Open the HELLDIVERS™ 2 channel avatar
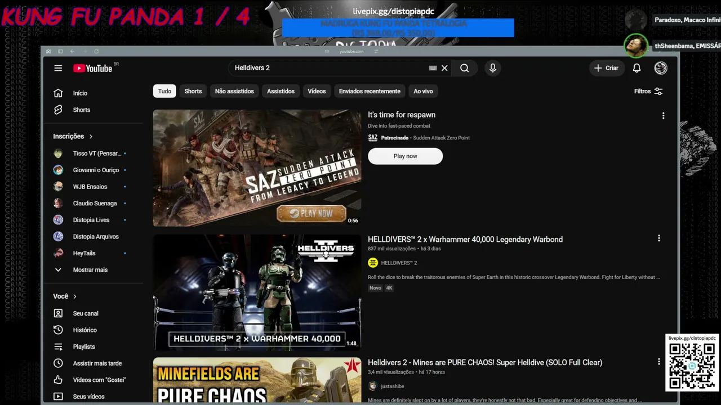 pyautogui.click(x=373, y=263)
